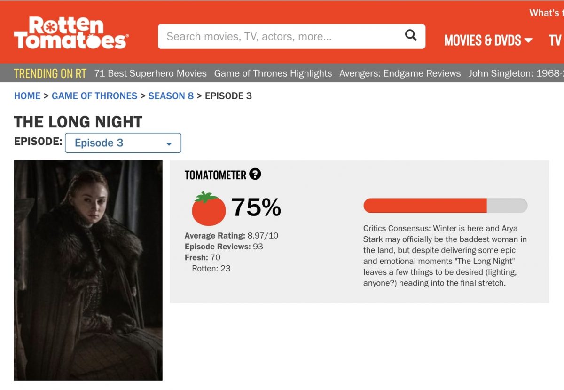Click the episode poster image

click(x=88, y=270)
